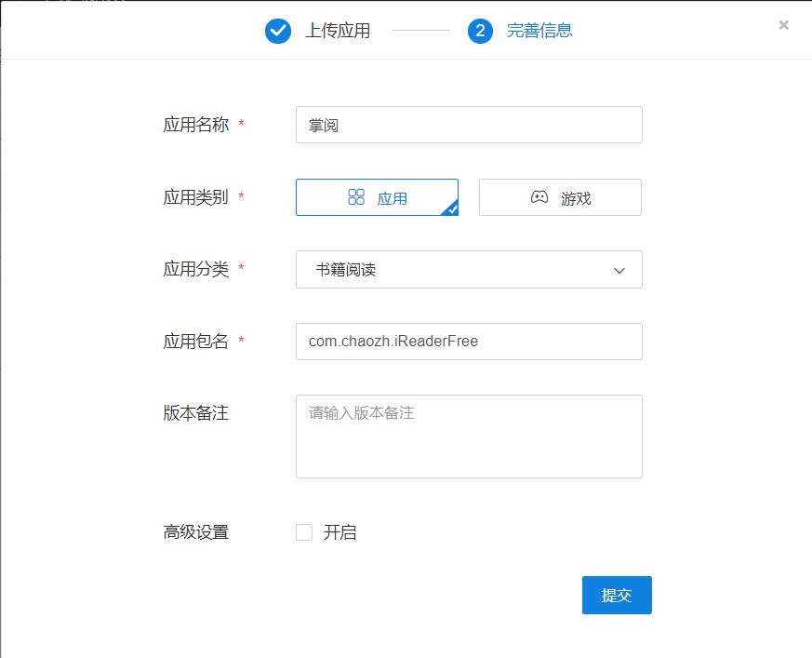Click the 游戏 gamepad icon
The image size is (812, 658).
539,197
